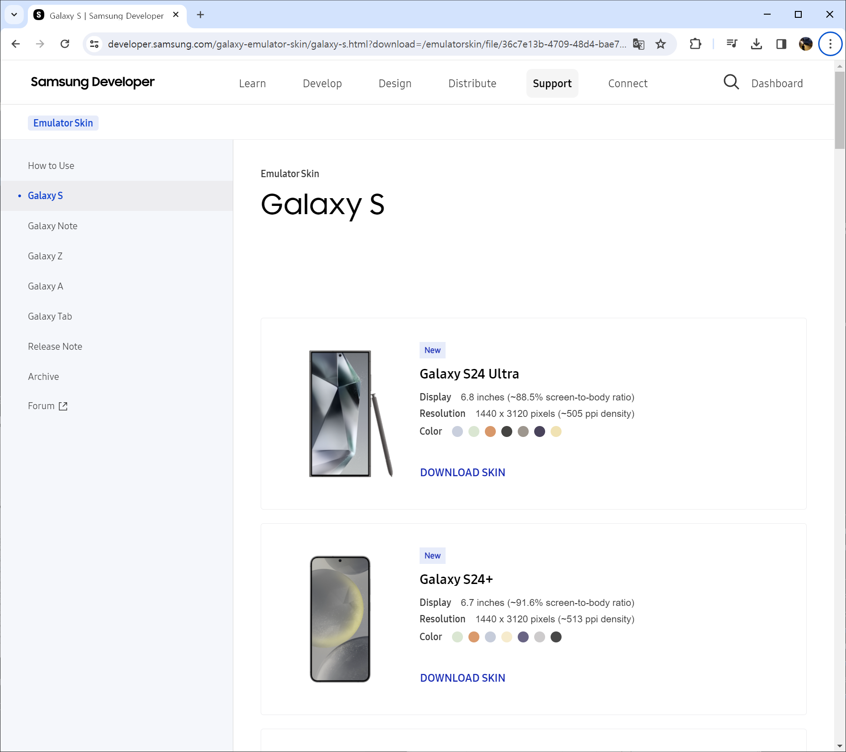
Task: Open the Chrome three-dot menu
Action: coord(830,44)
